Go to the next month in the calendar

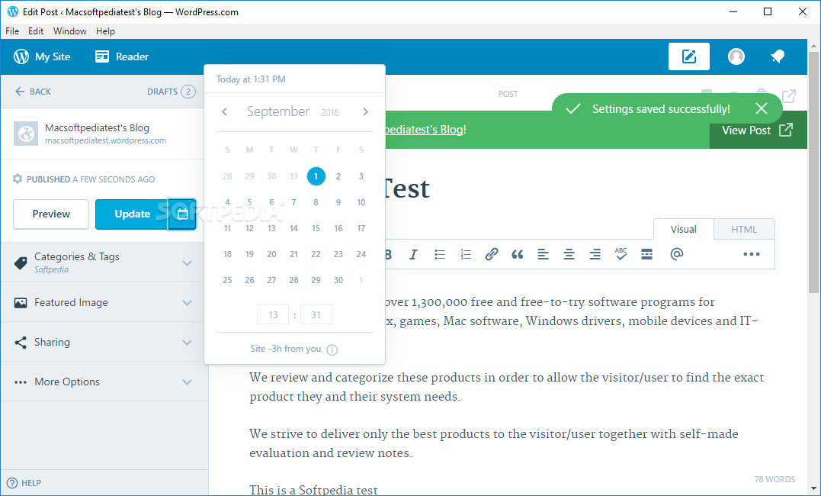[365, 111]
